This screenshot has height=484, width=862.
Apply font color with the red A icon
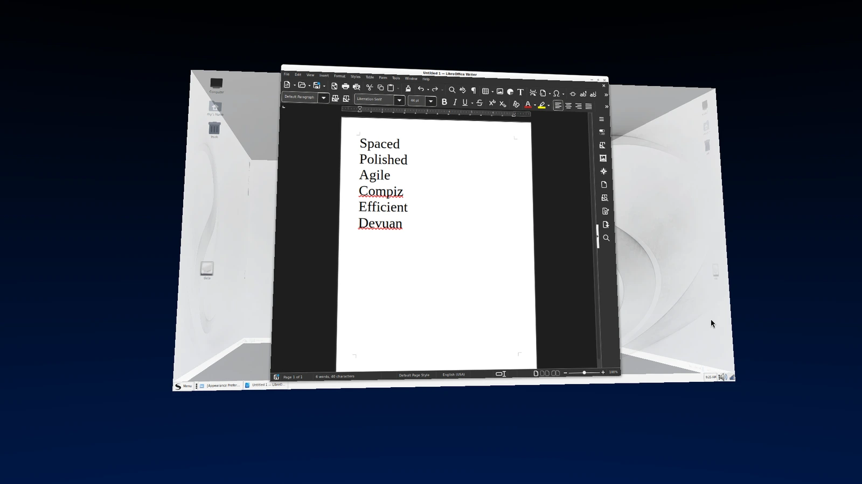pos(528,104)
